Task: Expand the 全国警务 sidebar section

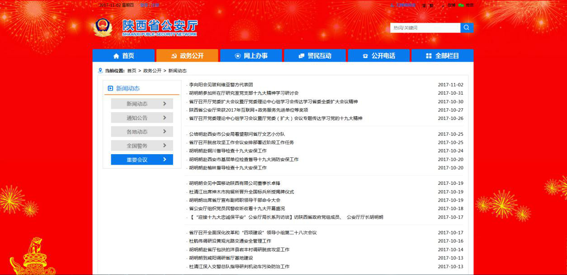Action: [x=142, y=146]
